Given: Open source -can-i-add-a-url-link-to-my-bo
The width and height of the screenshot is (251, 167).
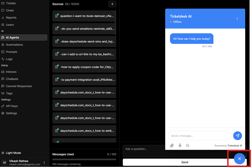Looking at the screenshot, I should click(84, 54).
